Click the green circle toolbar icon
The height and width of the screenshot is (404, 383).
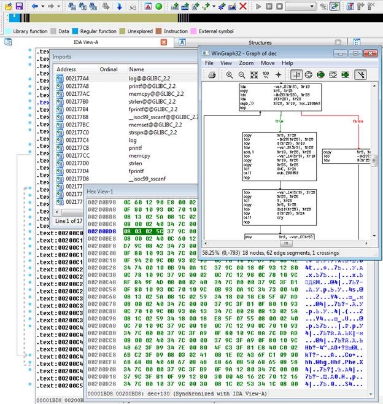[159, 6]
